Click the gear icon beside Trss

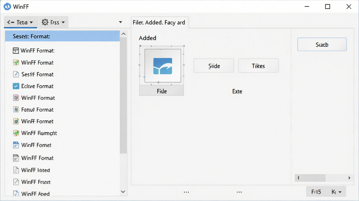coord(45,22)
